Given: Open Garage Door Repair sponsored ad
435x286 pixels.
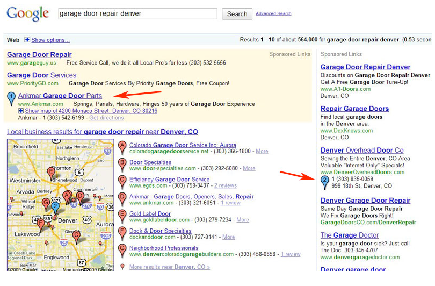Looking at the screenshot, I should (39, 54).
